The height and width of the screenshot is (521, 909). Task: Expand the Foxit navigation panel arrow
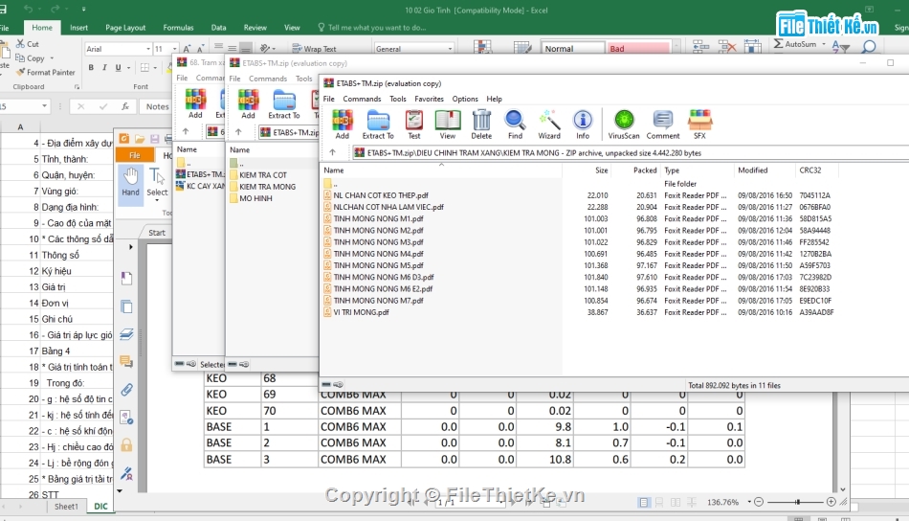tap(130, 246)
